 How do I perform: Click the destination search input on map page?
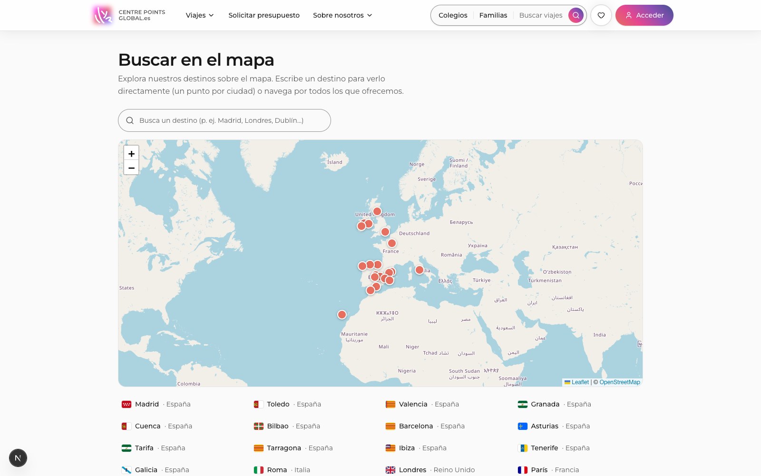[x=224, y=120]
